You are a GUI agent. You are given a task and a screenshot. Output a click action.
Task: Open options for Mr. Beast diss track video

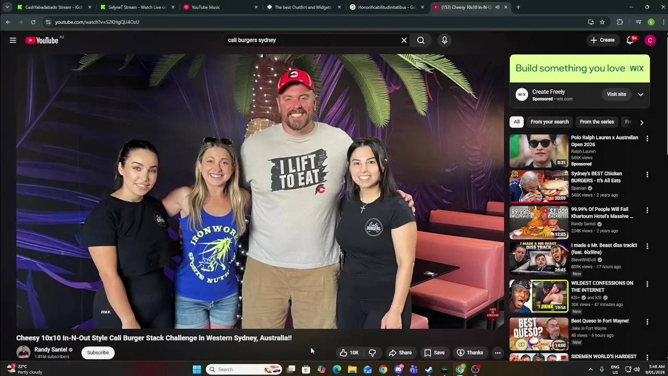coord(647,246)
